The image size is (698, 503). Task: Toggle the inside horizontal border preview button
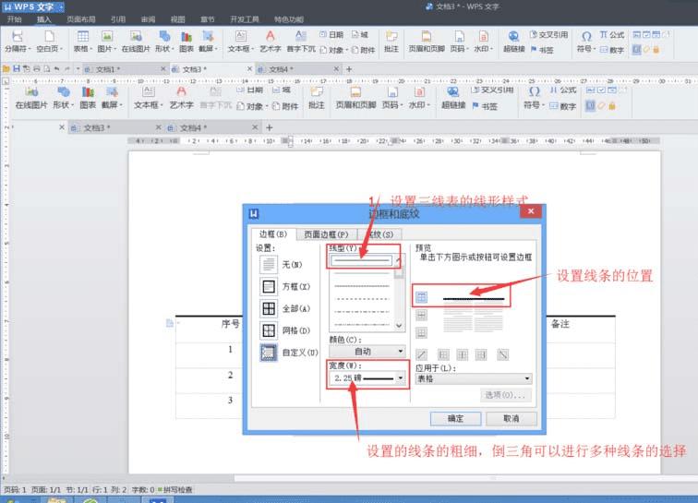click(x=421, y=315)
